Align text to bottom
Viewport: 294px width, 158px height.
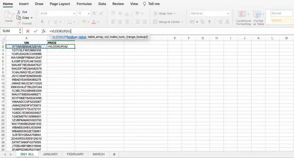(127, 13)
